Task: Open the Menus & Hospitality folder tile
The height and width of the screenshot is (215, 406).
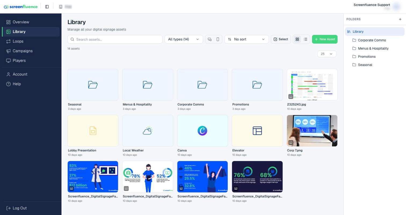Action: [148, 85]
